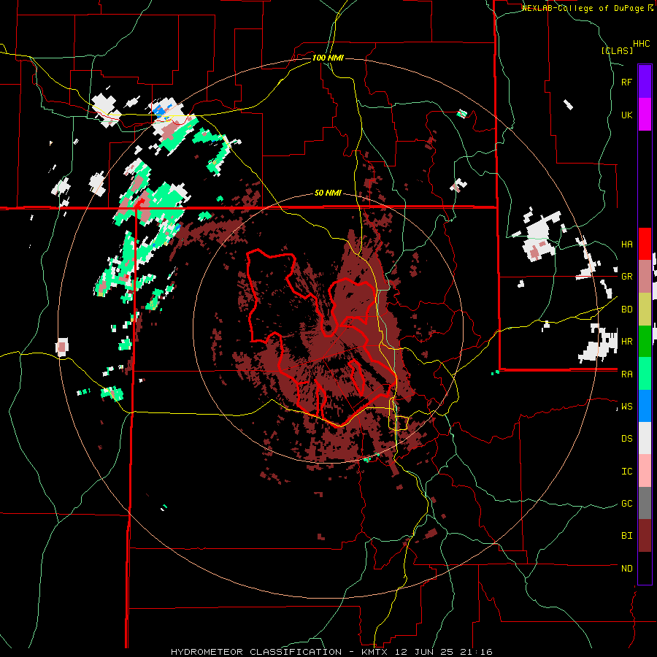The height and width of the screenshot is (657, 657).
Task: Select the light pink IC legend swatch
Action: pyautogui.click(x=645, y=471)
